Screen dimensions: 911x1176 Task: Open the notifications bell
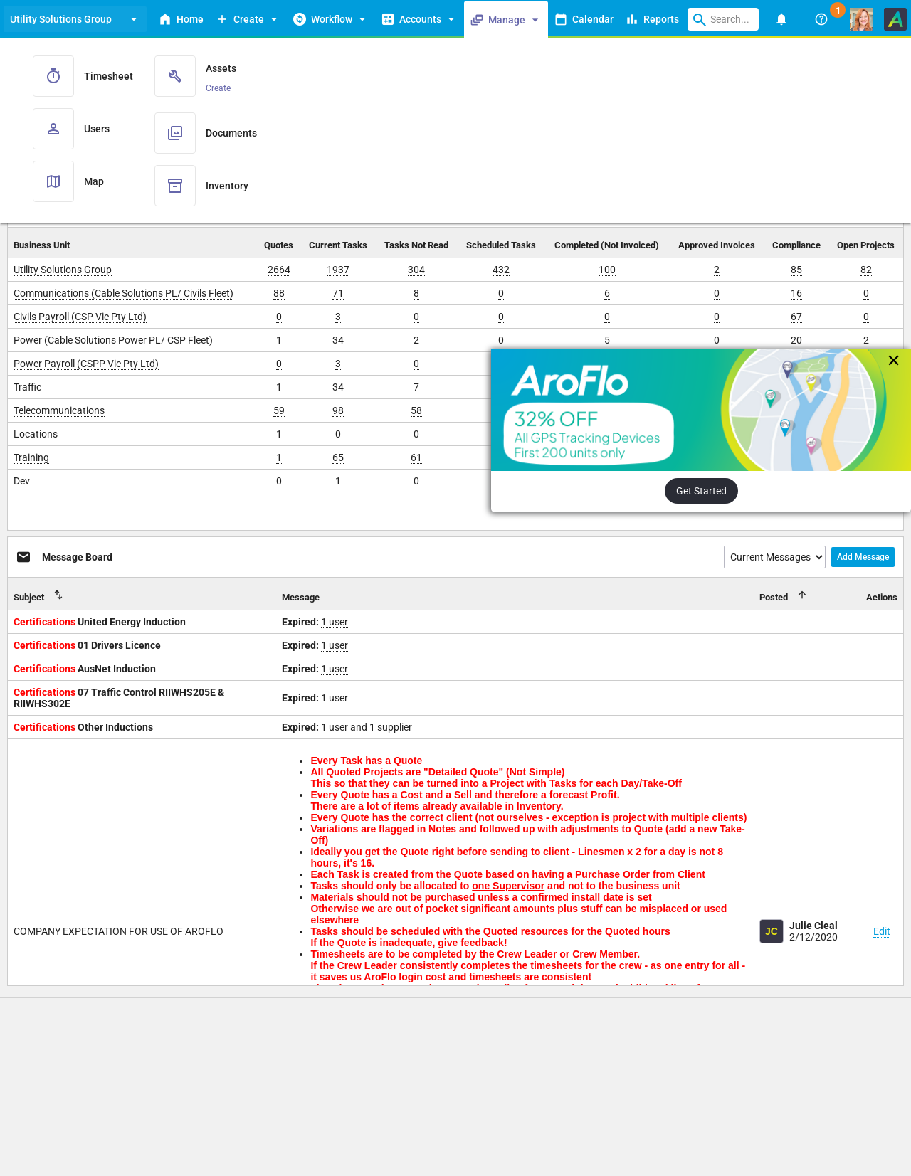pyautogui.click(x=781, y=19)
